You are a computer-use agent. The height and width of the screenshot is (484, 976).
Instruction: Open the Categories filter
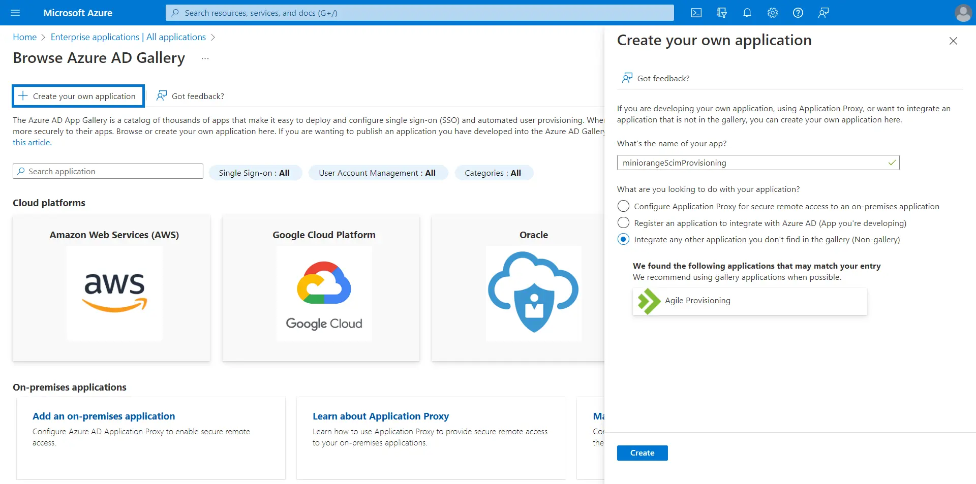click(x=494, y=173)
